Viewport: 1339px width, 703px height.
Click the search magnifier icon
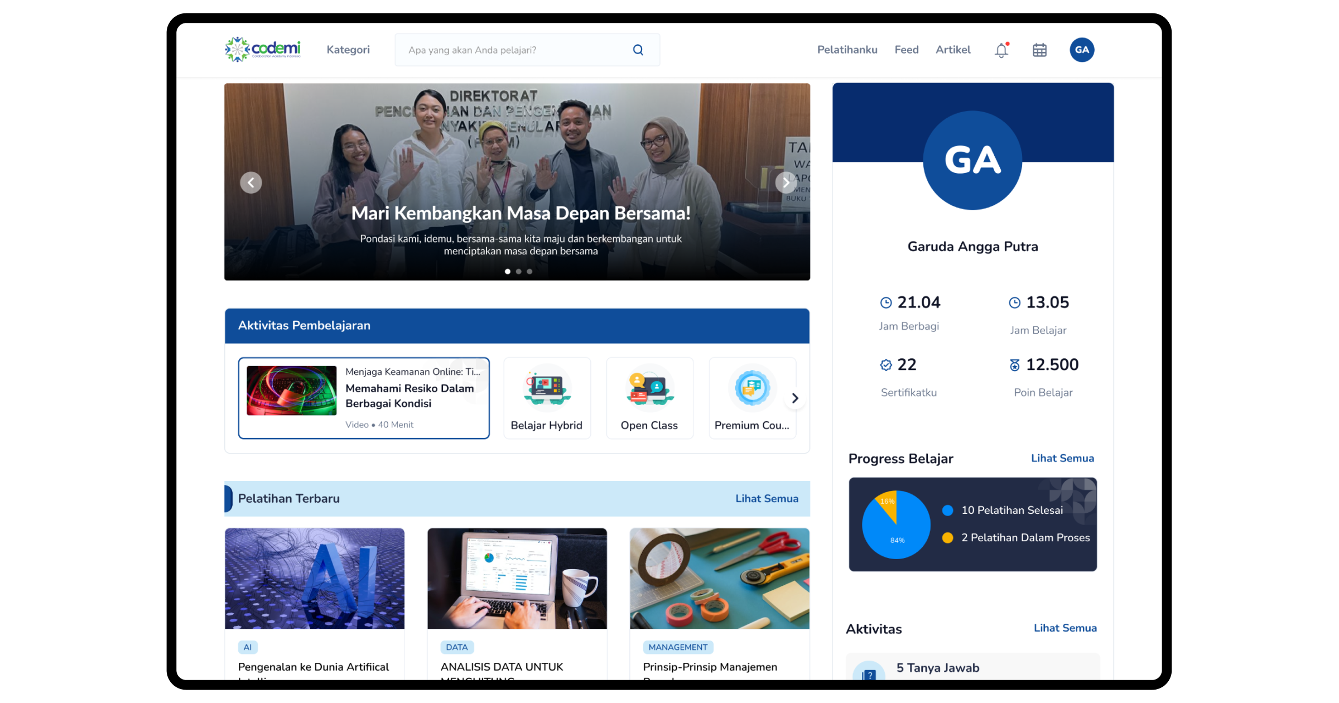click(x=638, y=50)
